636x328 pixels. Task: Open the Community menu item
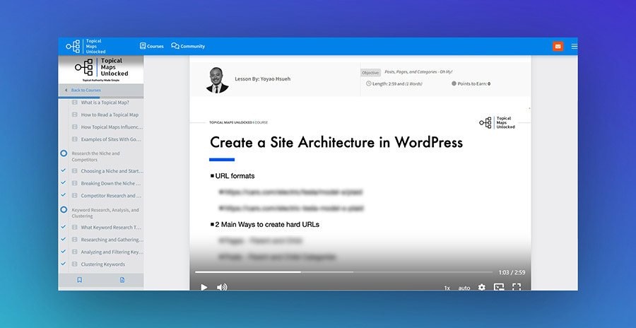[188, 46]
